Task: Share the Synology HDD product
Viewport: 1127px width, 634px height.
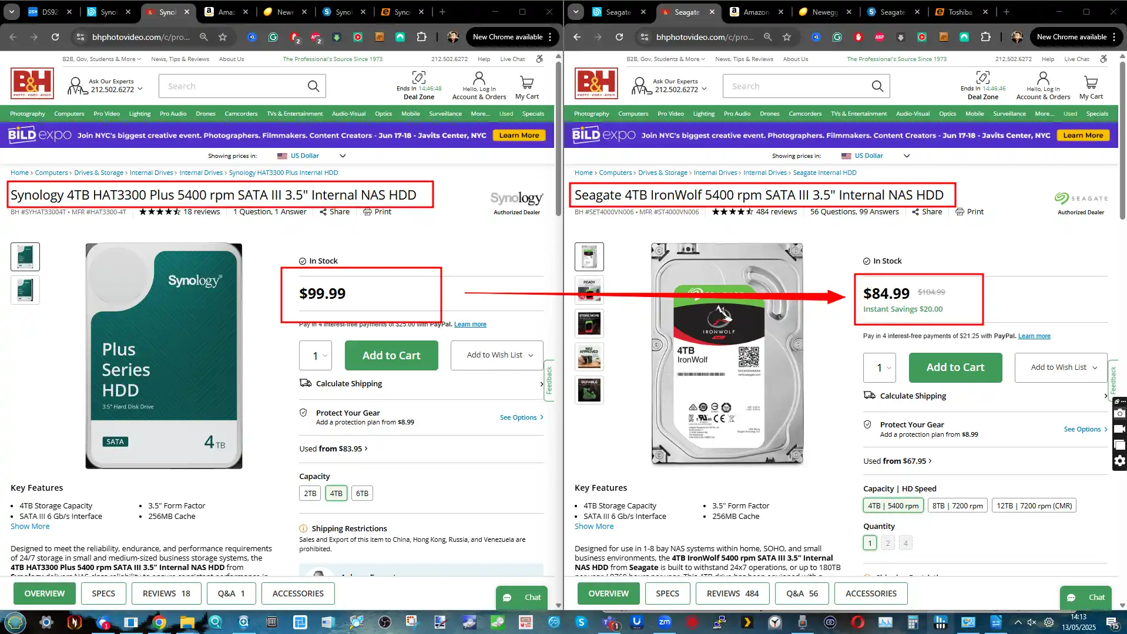Action: pos(334,212)
